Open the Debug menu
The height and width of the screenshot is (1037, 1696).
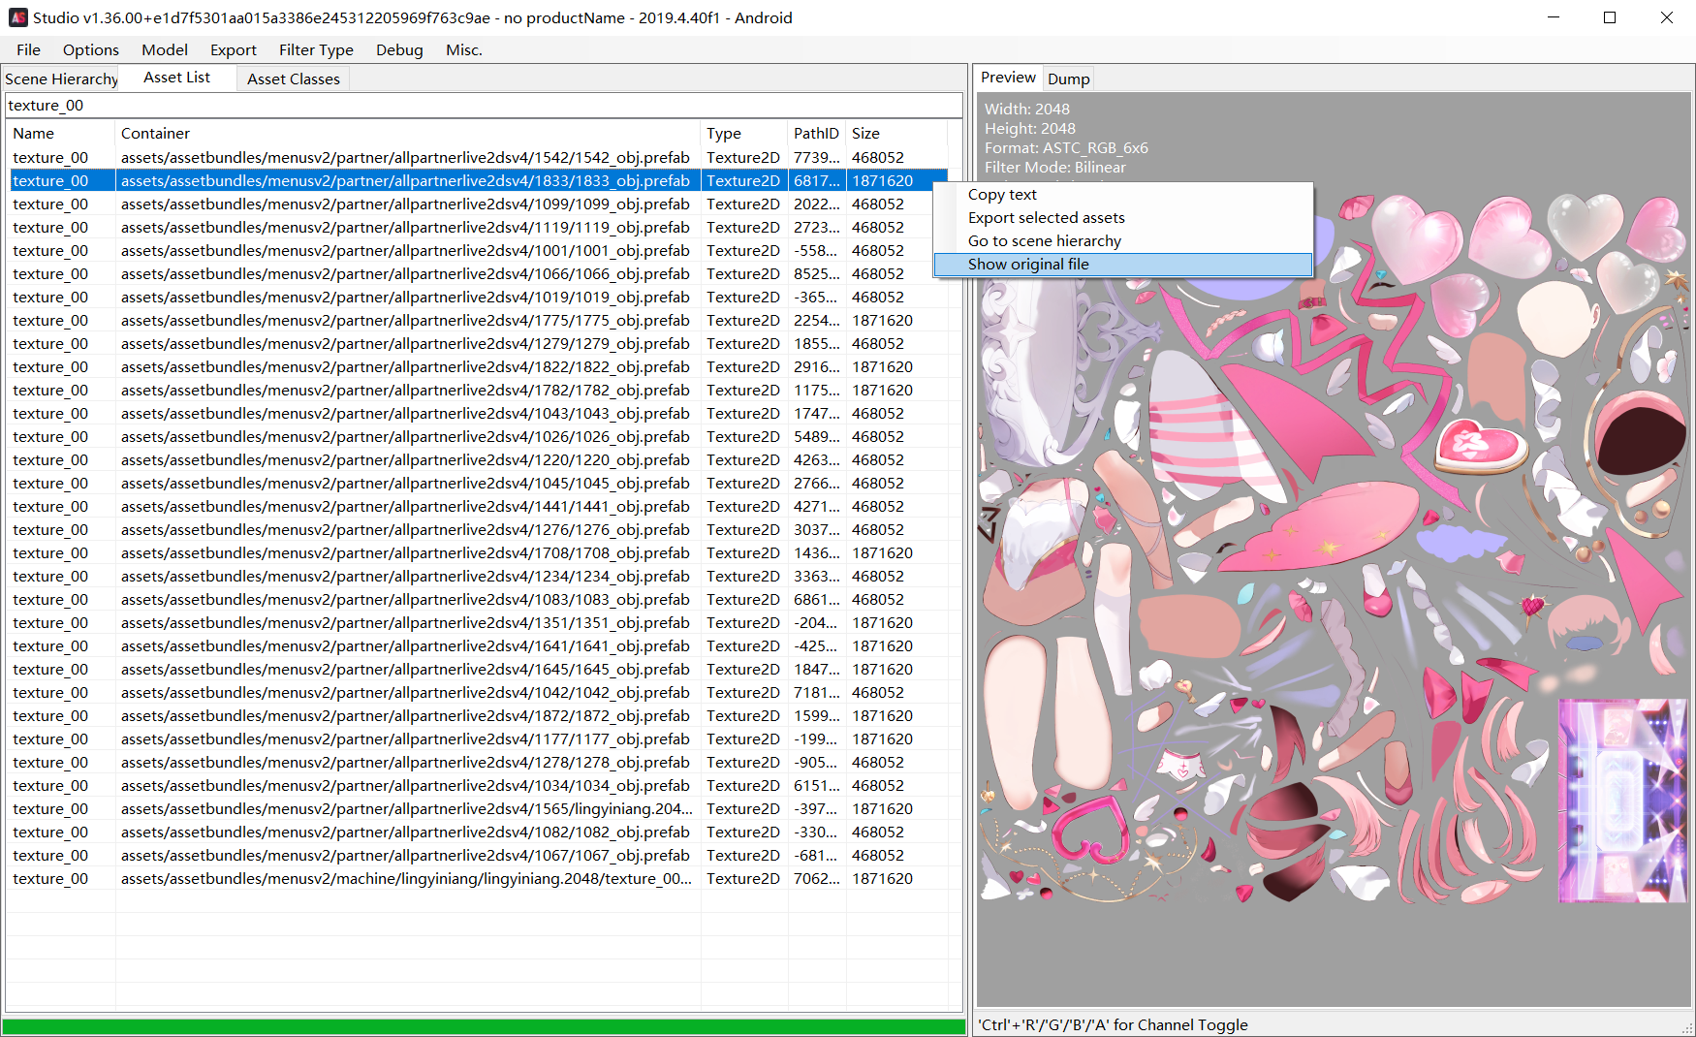(399, 49)
